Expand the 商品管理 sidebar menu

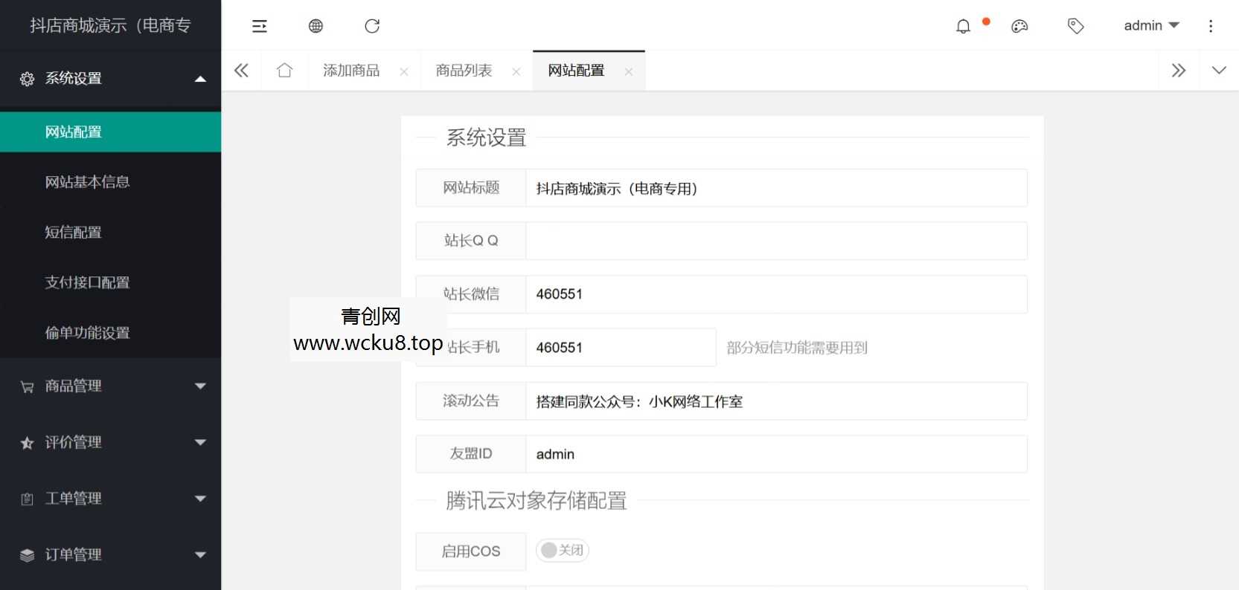tap(110, 386)
